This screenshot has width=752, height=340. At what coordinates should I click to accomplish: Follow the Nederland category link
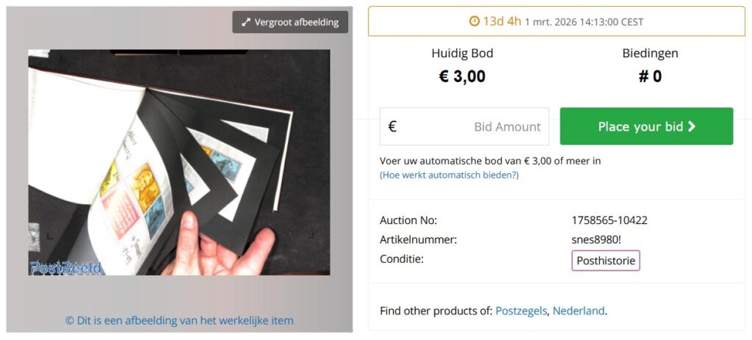[579, 311]
